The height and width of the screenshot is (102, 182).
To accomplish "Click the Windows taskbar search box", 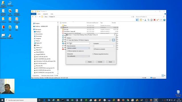I will [21, 100].
